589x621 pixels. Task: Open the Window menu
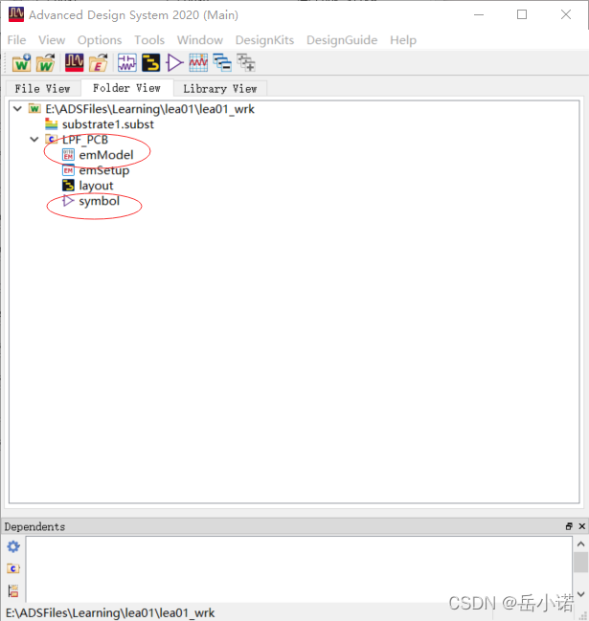[x=200, y=40]
